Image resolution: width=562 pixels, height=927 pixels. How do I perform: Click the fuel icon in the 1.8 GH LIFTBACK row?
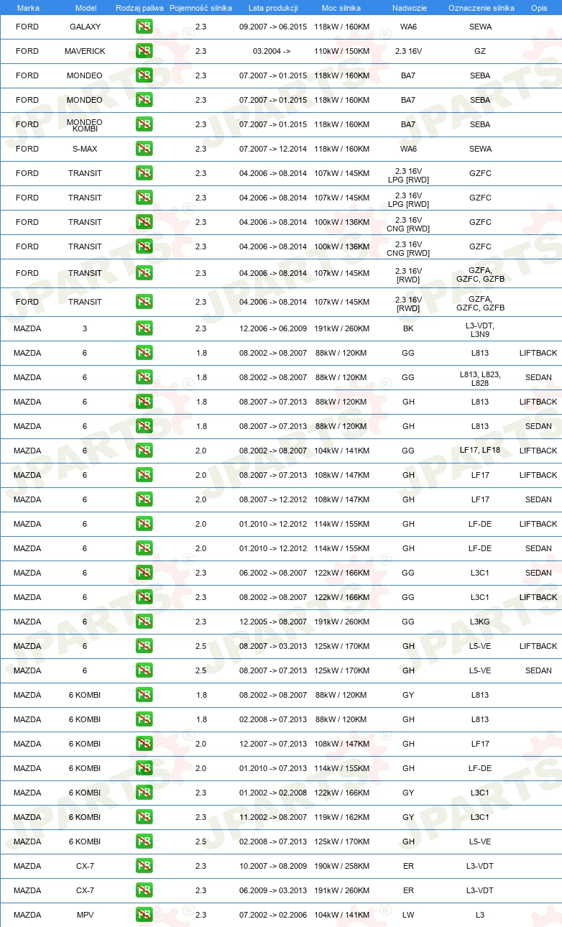144,402
